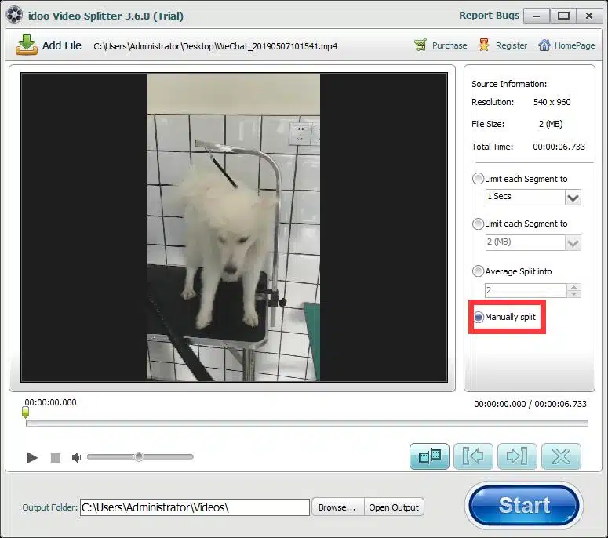The height and width of the screenshot is (538, 608).
Task: Delete split point with X icon
Action: tap(561, 456)
